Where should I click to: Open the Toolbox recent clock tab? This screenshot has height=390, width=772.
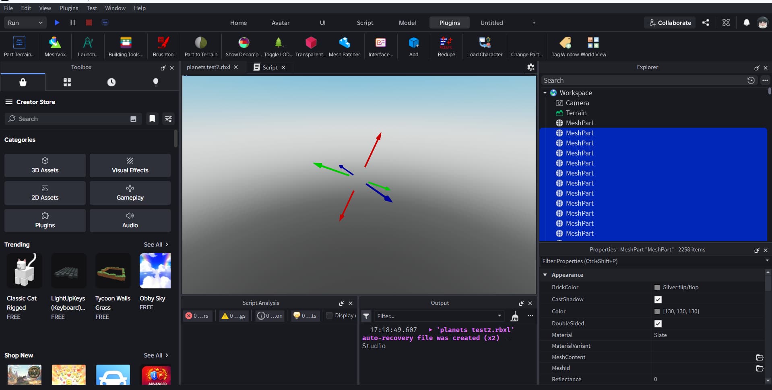[x=111, y=82]
